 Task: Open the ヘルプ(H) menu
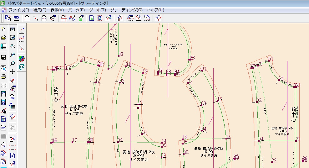[x=155, y=10]
